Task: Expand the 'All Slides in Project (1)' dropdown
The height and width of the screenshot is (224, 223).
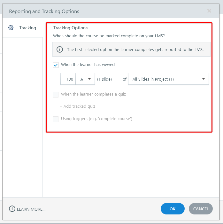Action: pyautogui.click(x=168, y=79)
